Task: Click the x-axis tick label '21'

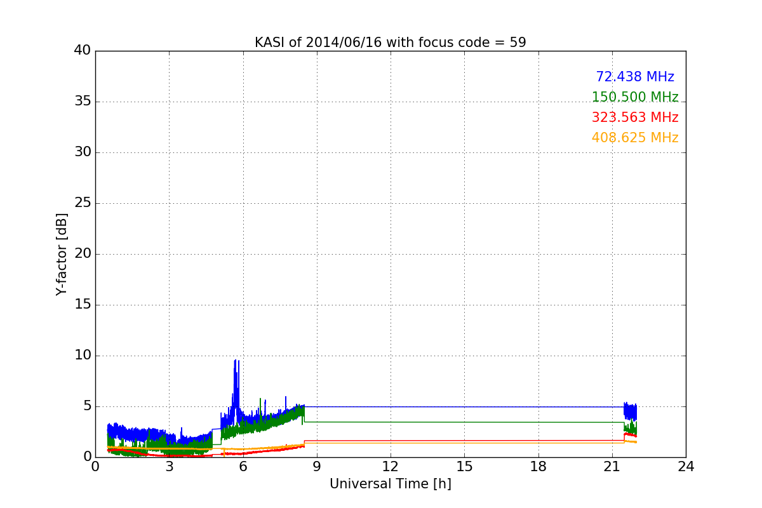Action: 612,466
